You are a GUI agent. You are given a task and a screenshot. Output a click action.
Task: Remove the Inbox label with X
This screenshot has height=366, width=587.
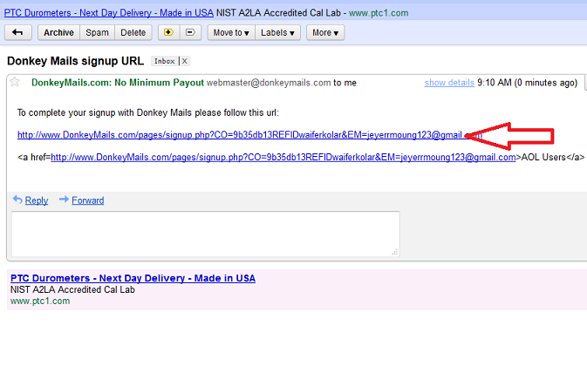[185, 61]
